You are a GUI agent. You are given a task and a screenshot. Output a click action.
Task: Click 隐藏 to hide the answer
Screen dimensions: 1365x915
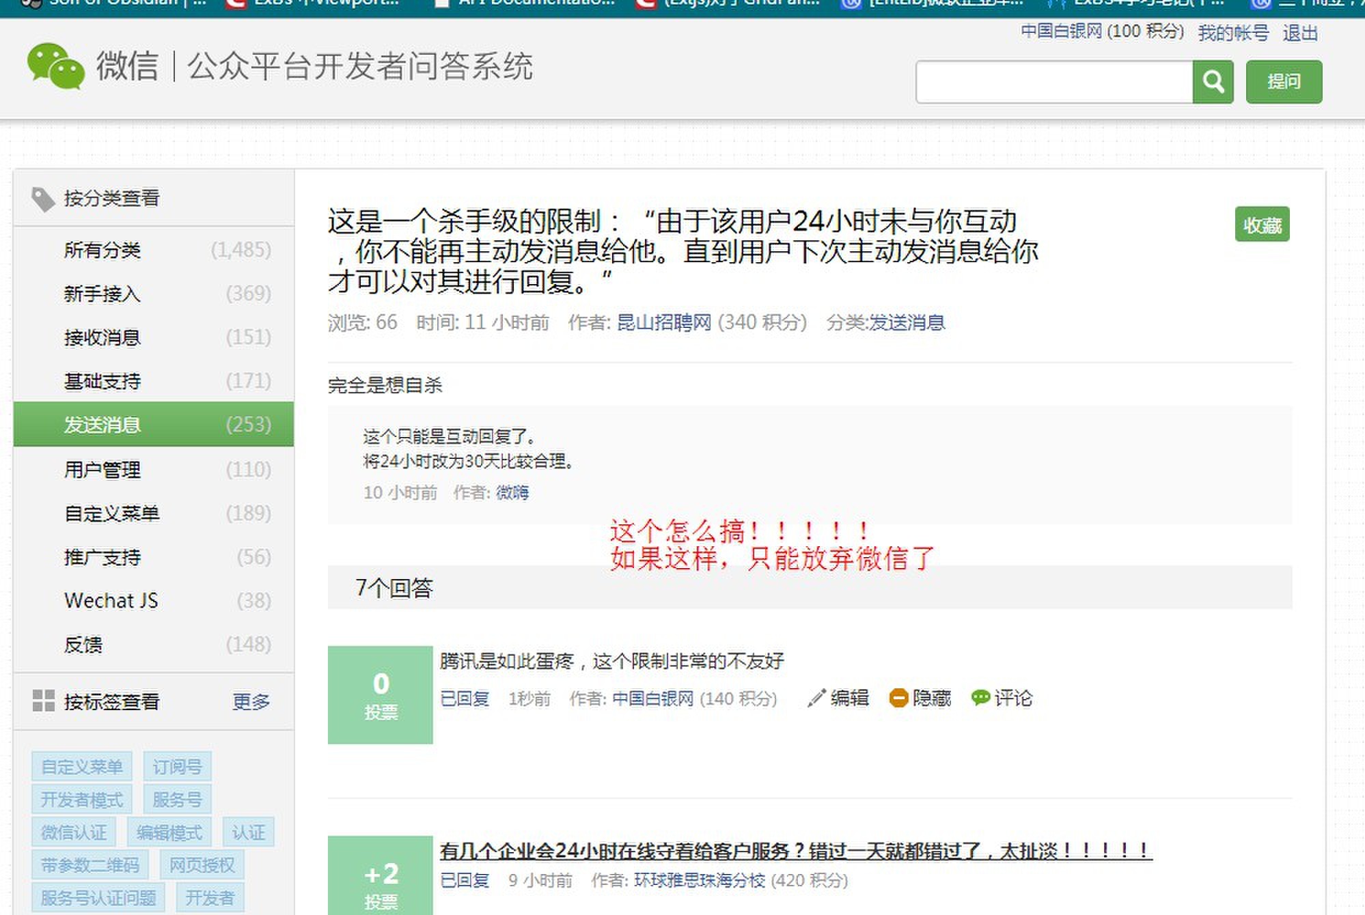pos(932,698)
